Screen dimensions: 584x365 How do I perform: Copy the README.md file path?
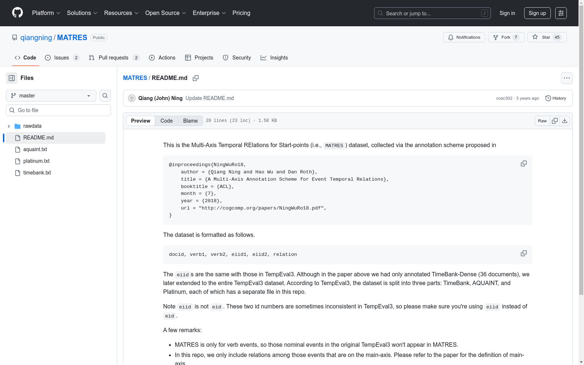(x=196, y=78)
